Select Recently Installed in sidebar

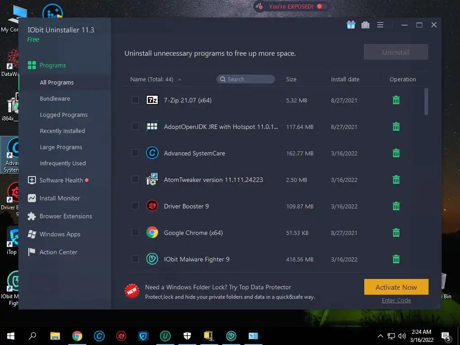tap(62, 131)
